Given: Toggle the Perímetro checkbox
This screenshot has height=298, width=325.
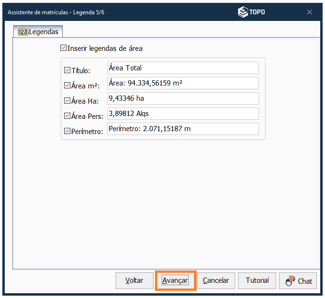Looking at the screenshot, I should (67, 131).
